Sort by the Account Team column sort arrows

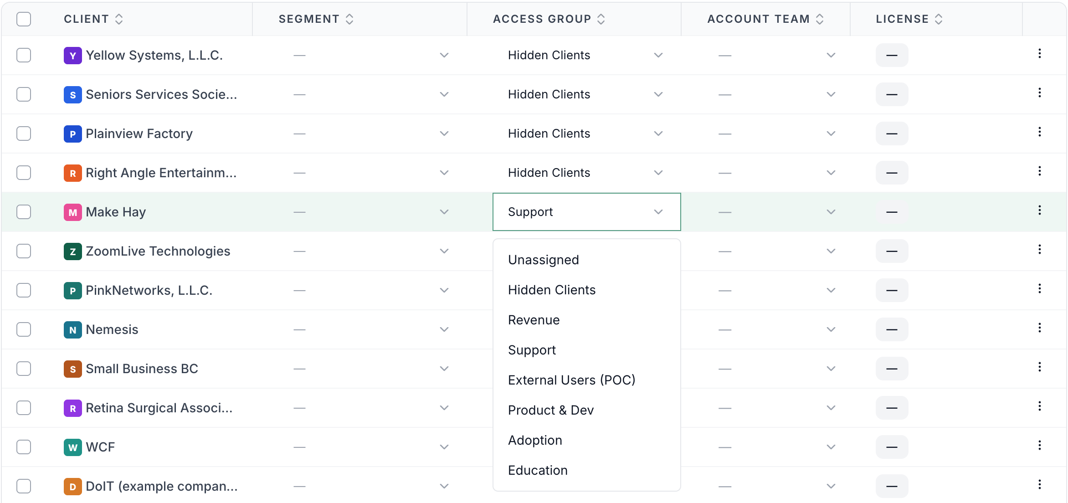click(820, 19)
